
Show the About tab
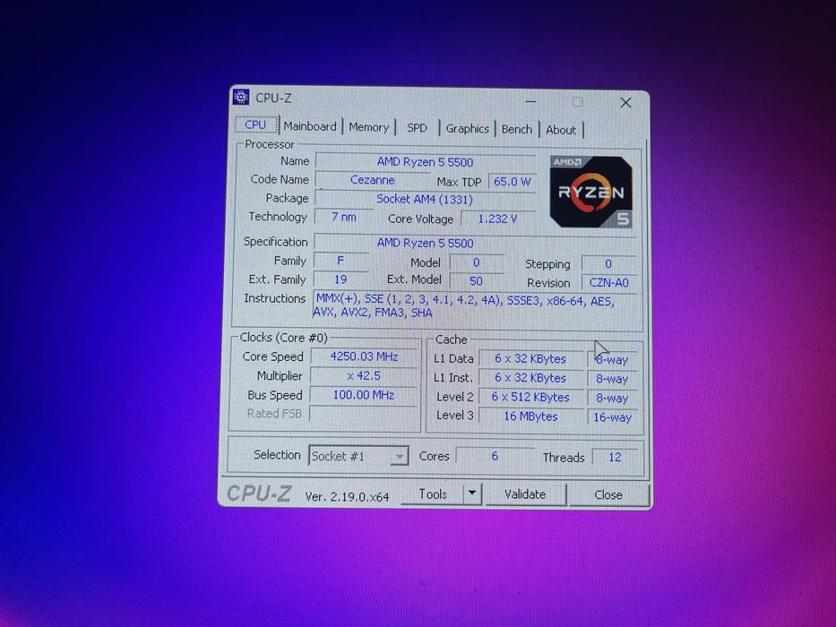(561, 130)
